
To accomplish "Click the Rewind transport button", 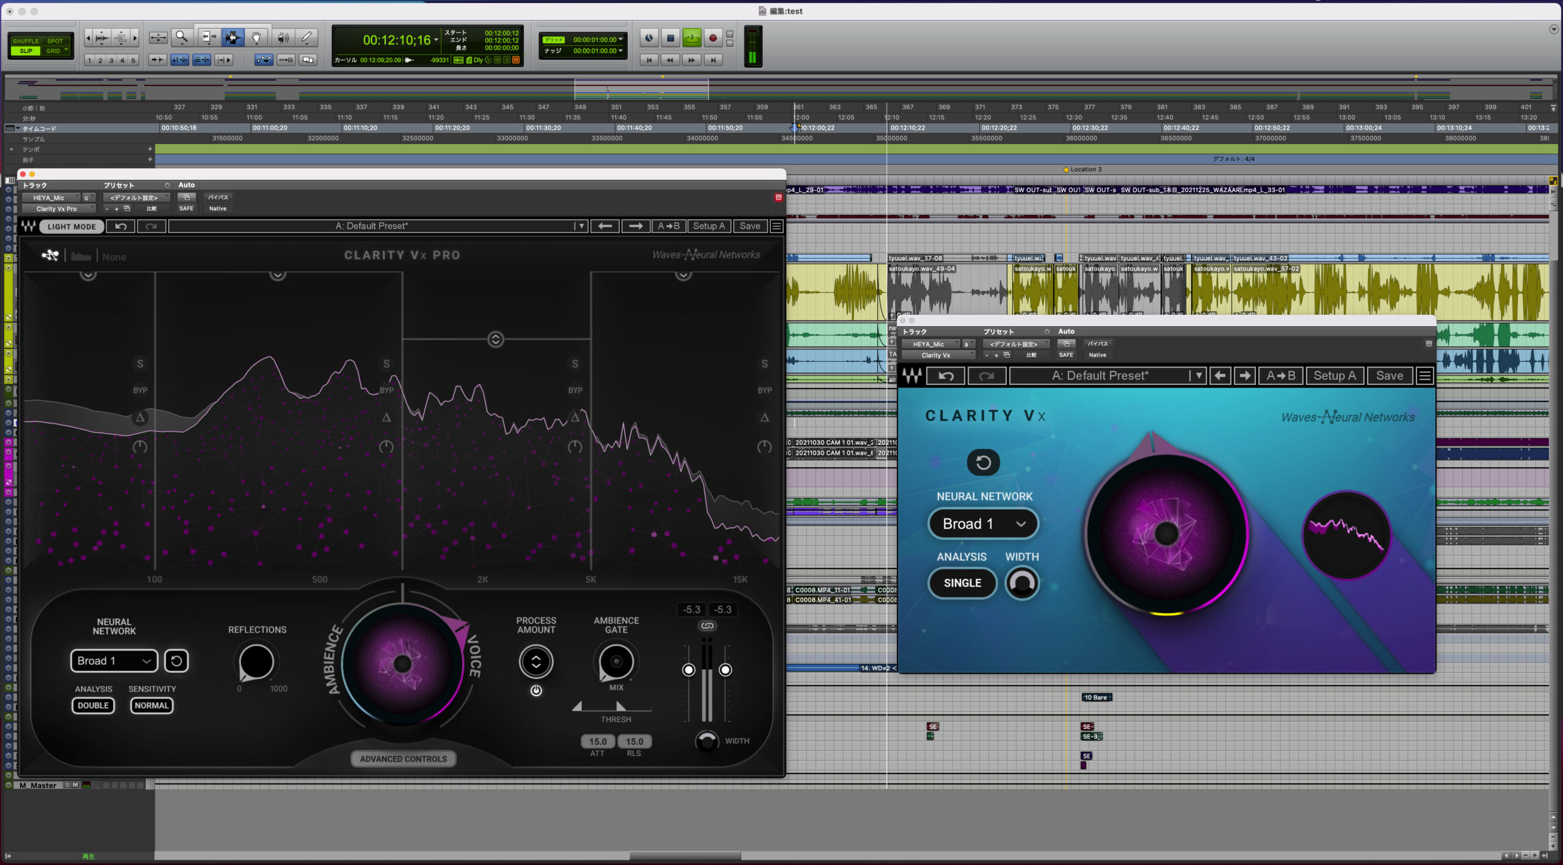I will coord(670,60).
